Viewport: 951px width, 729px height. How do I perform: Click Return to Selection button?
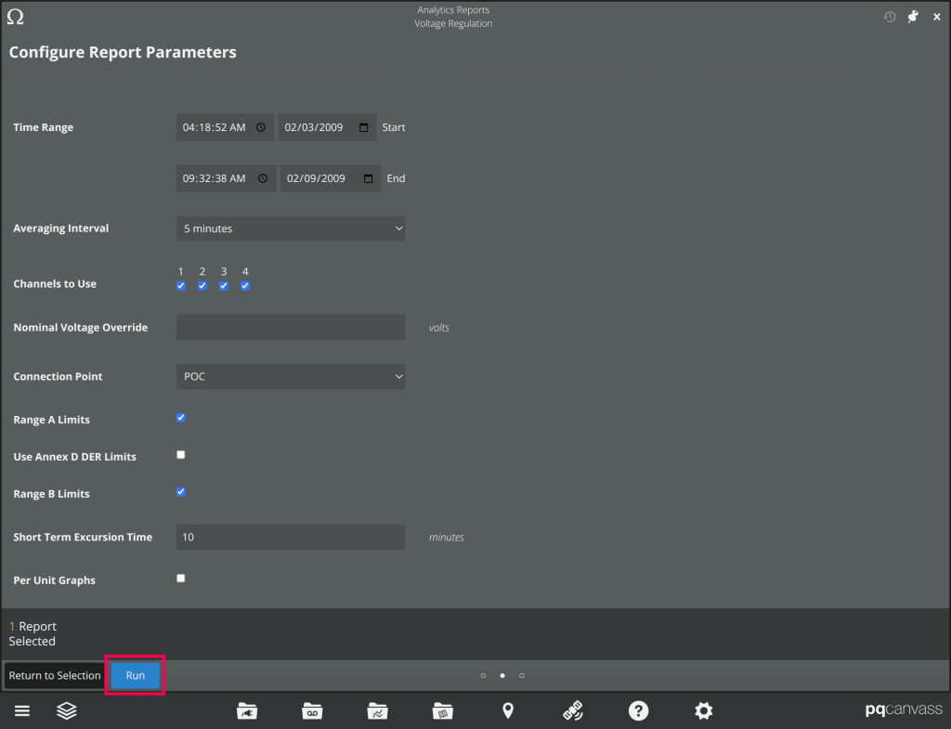tap(55, 676)
